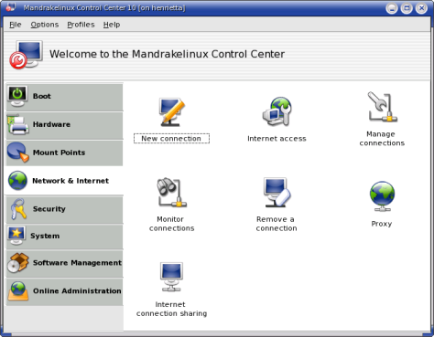Click the "Remove a connection" text label
434x337 pixels.
277,224
